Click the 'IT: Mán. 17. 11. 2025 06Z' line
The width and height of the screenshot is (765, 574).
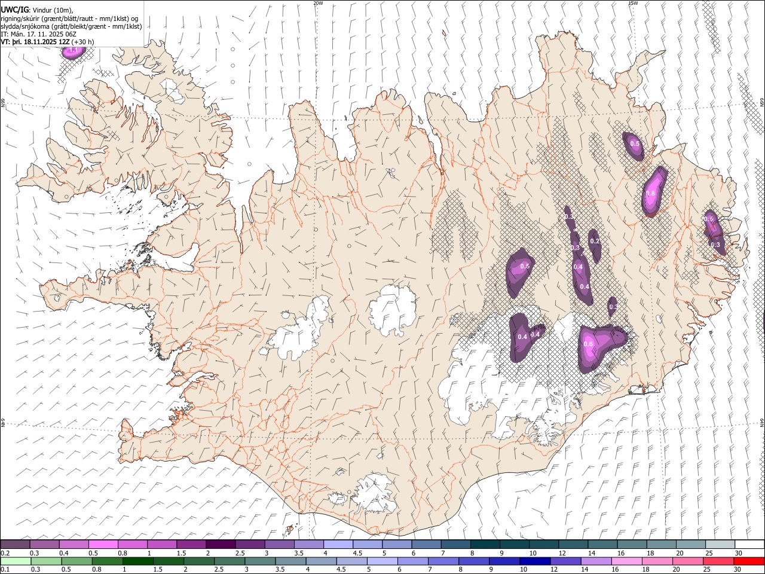(x=39, y=34)
